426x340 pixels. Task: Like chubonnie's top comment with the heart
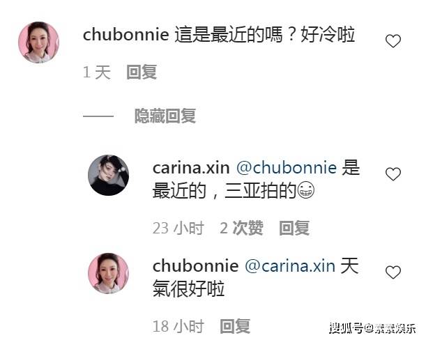tap(393, 41)
